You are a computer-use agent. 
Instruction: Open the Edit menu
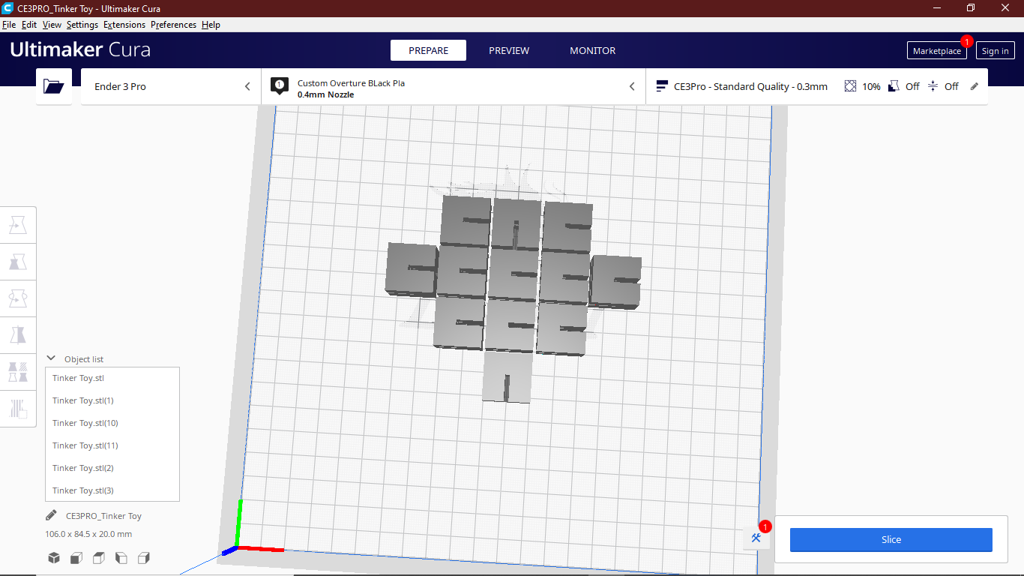click(x=29, y=25)
